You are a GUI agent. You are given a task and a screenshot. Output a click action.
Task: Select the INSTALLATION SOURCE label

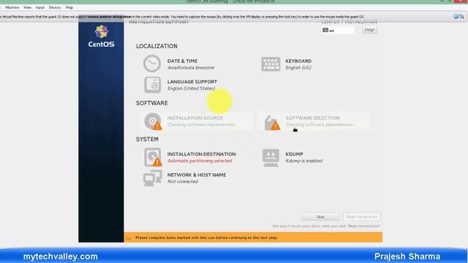tap(195, 118)
